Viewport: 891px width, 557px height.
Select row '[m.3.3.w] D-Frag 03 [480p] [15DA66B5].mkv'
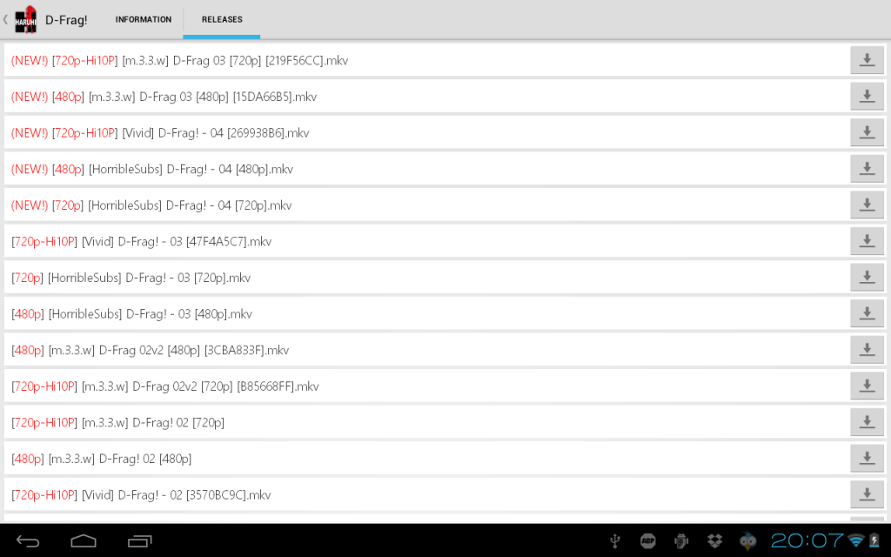pos(426,97)
